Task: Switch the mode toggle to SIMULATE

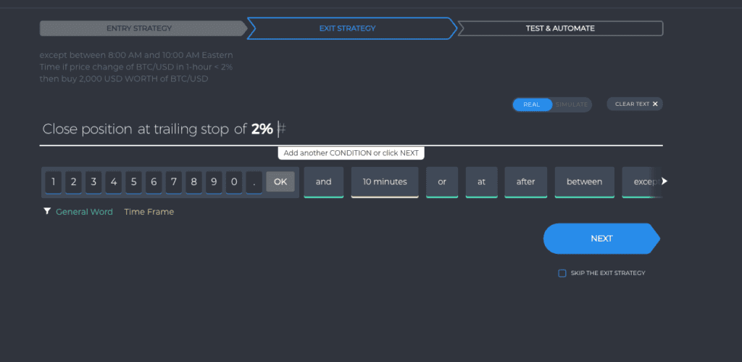Action: (572, 104)
